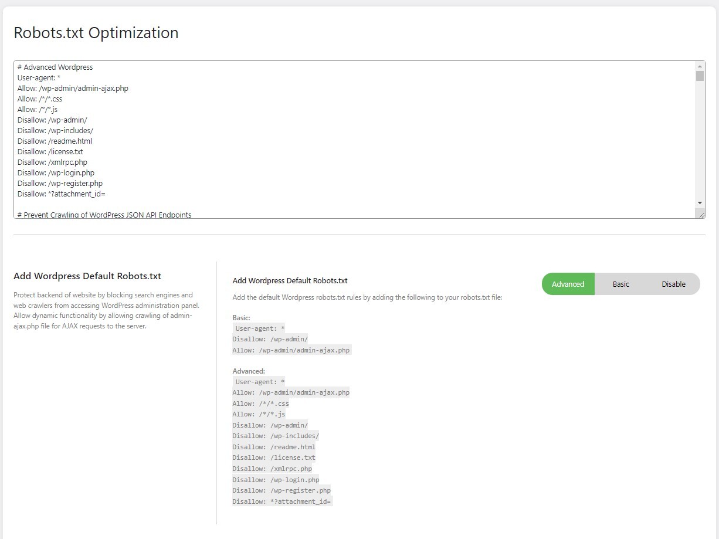Choose the Disable robots.txt option

point(673,284)
